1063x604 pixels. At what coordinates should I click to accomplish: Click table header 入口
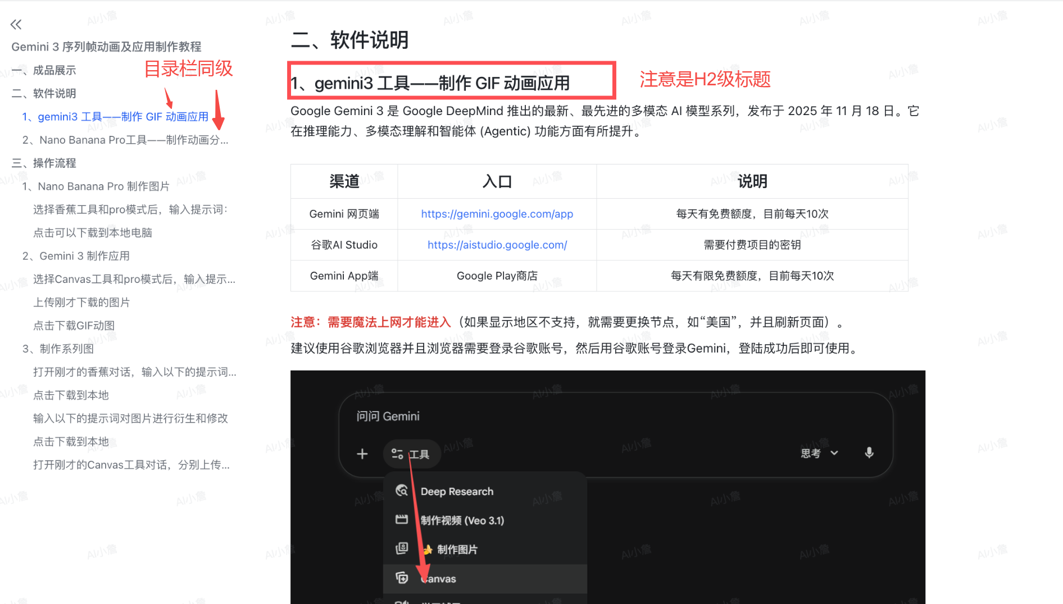497,181
